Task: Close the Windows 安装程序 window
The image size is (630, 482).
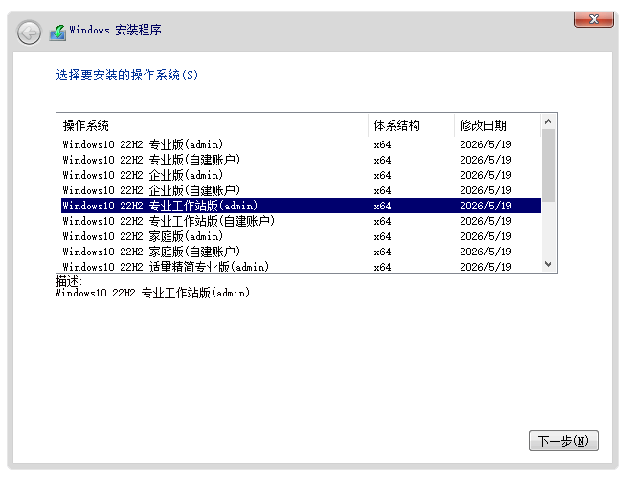Action: pyautogui.click(x=594, y=19)
